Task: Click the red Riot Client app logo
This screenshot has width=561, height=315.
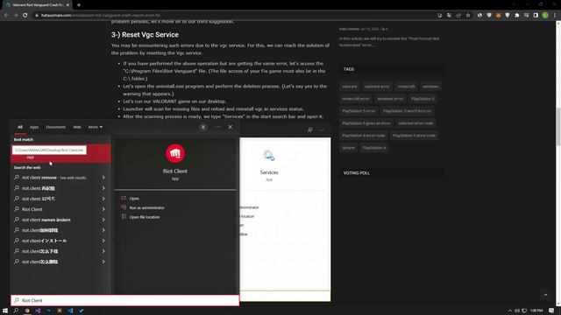Action: [x=175, y=154]
